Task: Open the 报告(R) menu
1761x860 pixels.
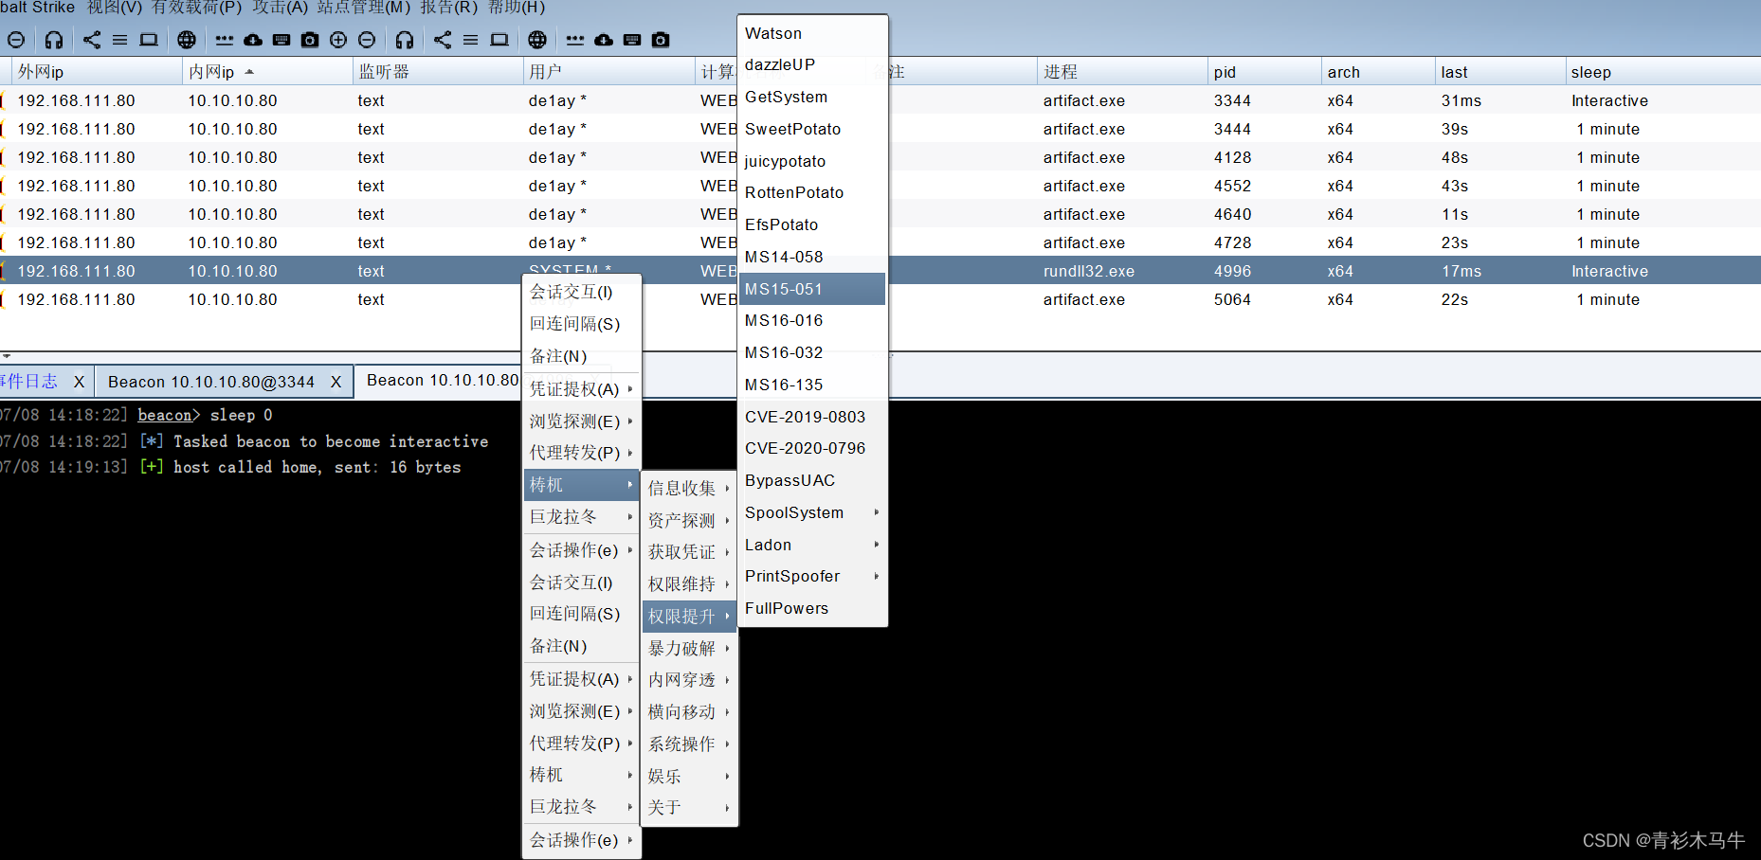Action: tap(448, 8)
